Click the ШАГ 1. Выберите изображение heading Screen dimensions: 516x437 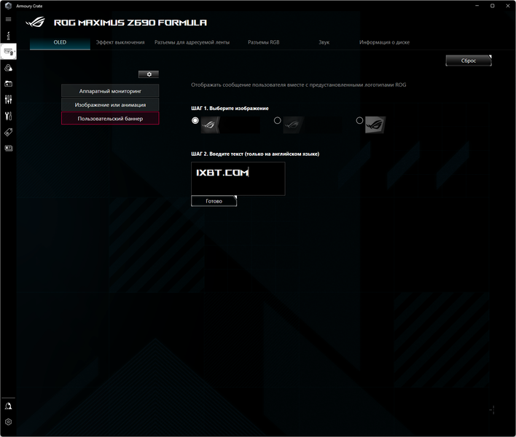click(x=230, y=109)
